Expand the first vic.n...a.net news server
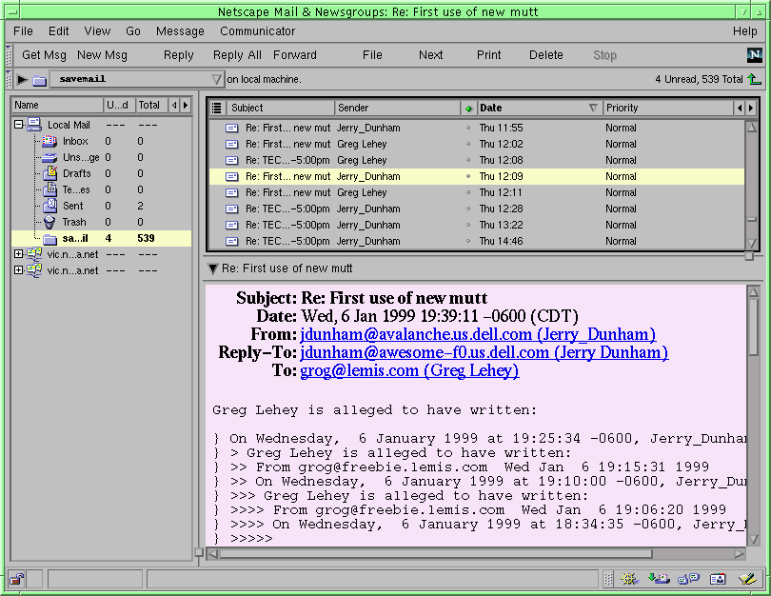771x596 pixels. tap(19, 254)
